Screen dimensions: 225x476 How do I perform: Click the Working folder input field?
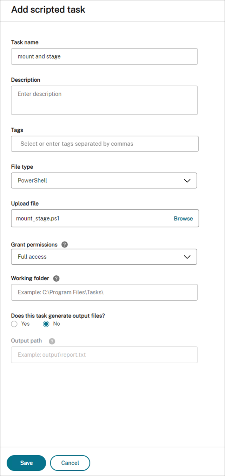coord(104,292)
